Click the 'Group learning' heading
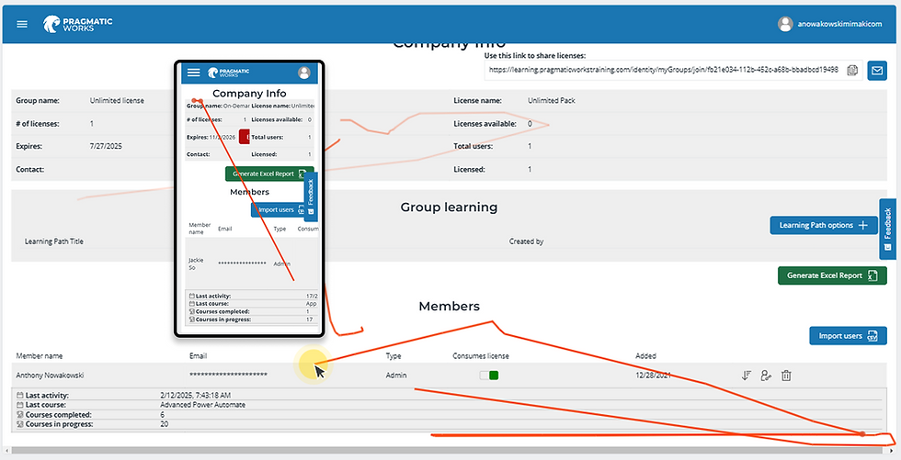 (x=449, y=208)
